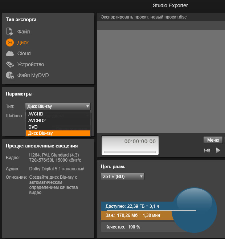Click the Зан.: 170,26 Мб used space bar
Screen dimensions: 225x239
tap(137, 215)
